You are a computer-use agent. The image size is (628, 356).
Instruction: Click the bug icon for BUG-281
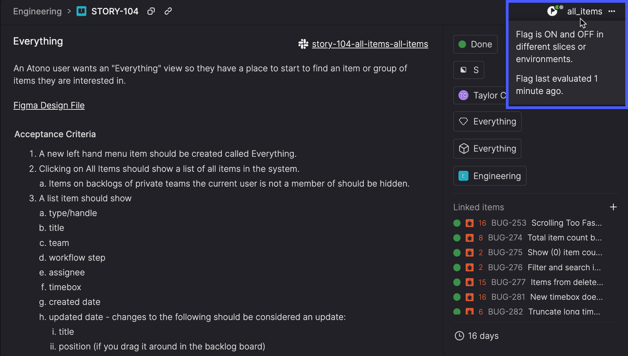[x=469, y=297]
